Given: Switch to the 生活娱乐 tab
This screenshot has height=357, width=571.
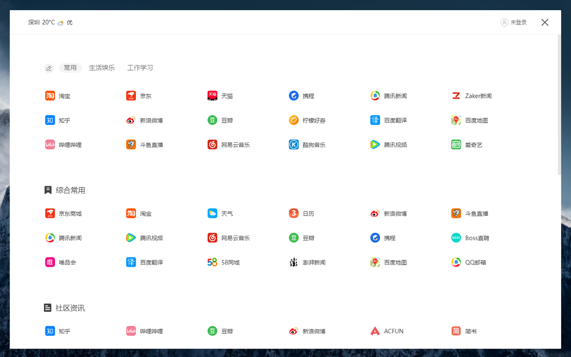Looking at the screenshot, I should 102,68.
